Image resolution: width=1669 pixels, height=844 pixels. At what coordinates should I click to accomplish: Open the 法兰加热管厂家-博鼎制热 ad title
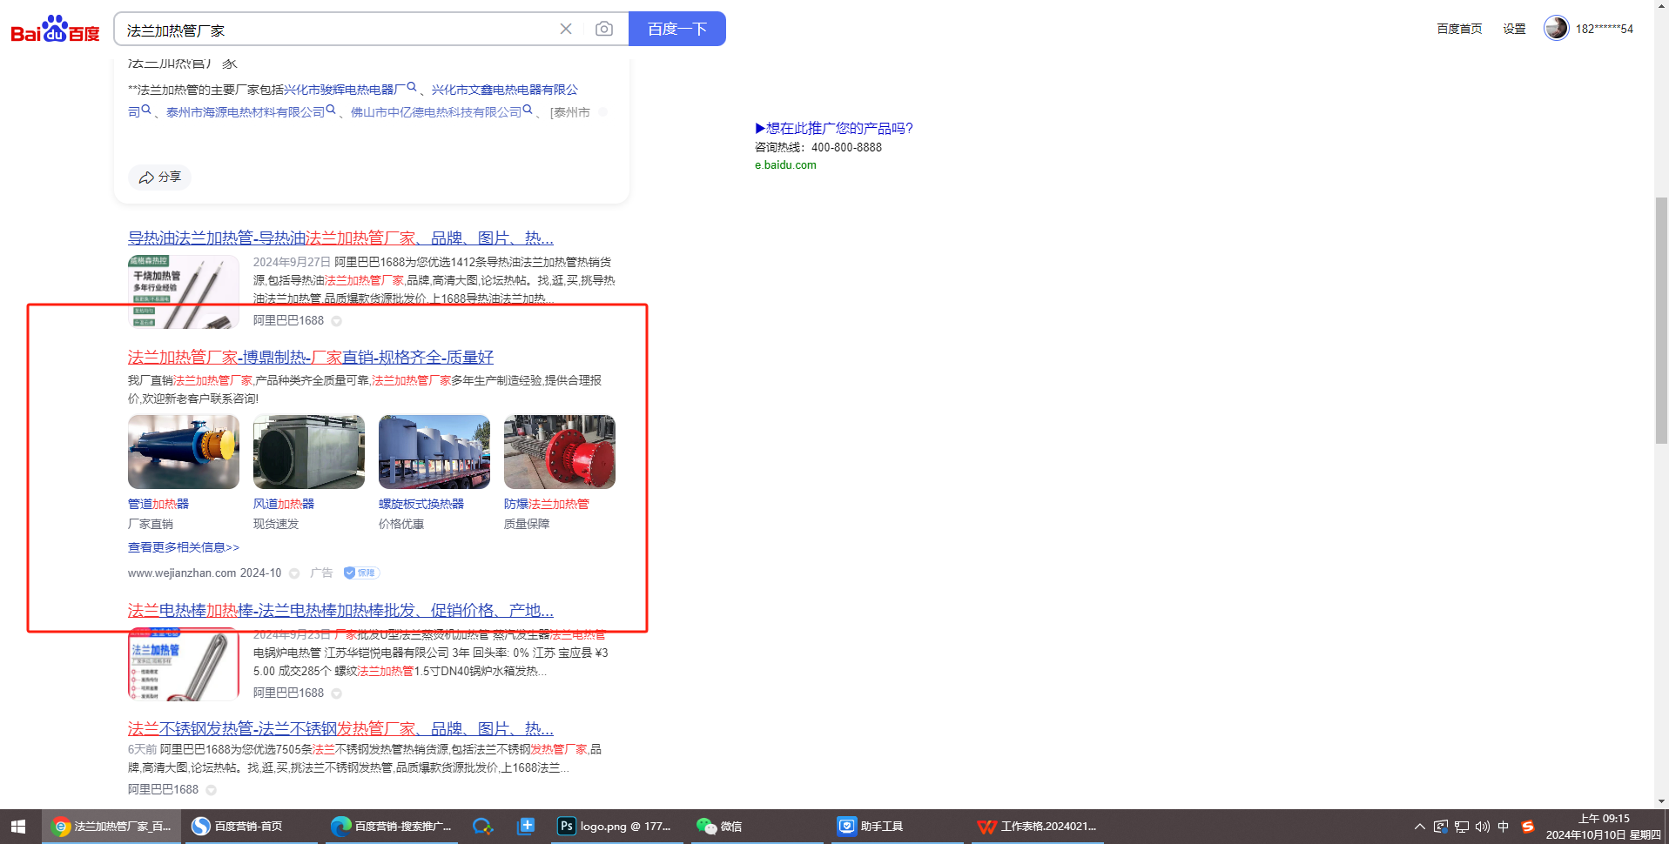point(311,358)
